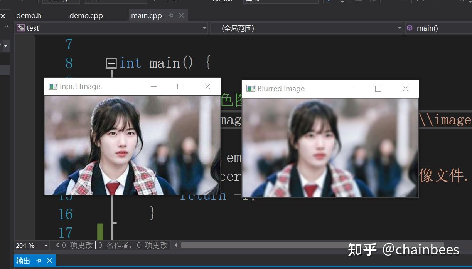
Task: Minimize the Input Image window
Action: 153,86
